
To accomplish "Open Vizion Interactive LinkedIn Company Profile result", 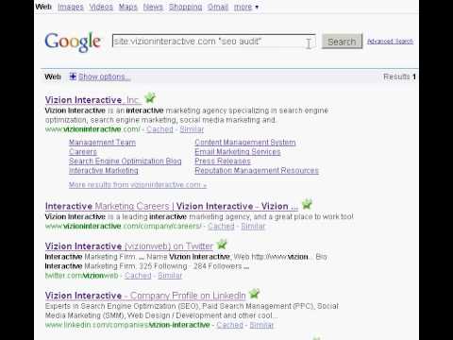I will point(145,296).
